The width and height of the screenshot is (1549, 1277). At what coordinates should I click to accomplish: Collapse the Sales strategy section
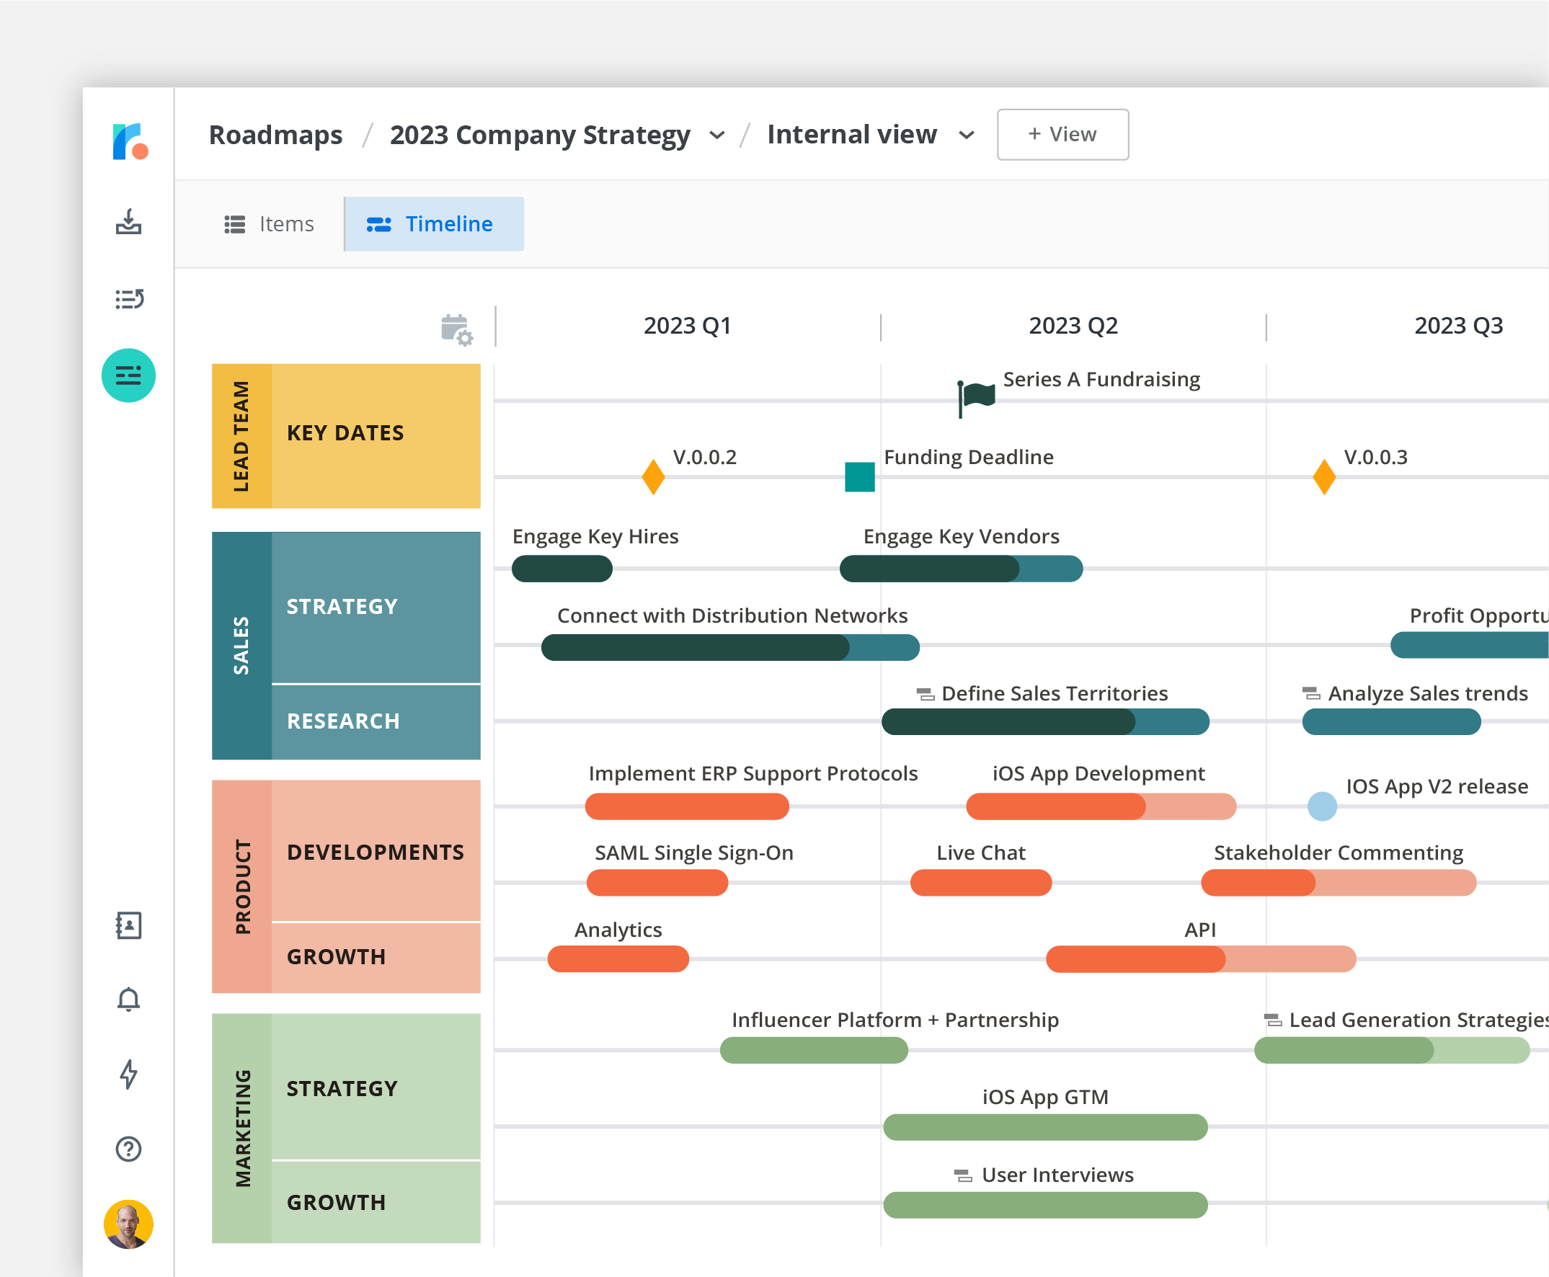[342, 605]
